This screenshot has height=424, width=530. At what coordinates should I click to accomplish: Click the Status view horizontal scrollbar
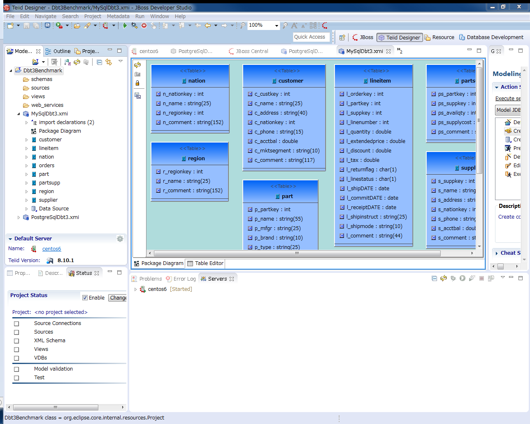pyautogui.click(x=56, y=408)
